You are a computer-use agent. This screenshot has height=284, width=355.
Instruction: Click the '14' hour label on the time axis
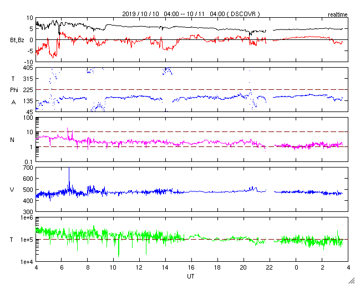pos(165,268)
